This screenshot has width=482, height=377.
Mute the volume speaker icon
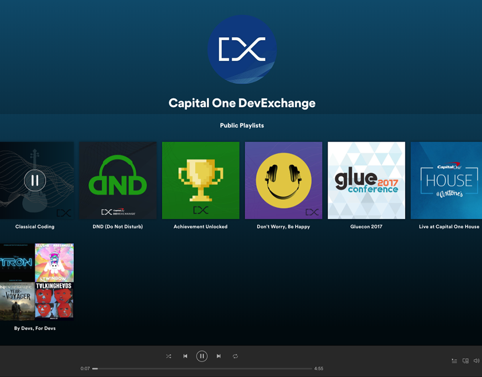[476, 361]
